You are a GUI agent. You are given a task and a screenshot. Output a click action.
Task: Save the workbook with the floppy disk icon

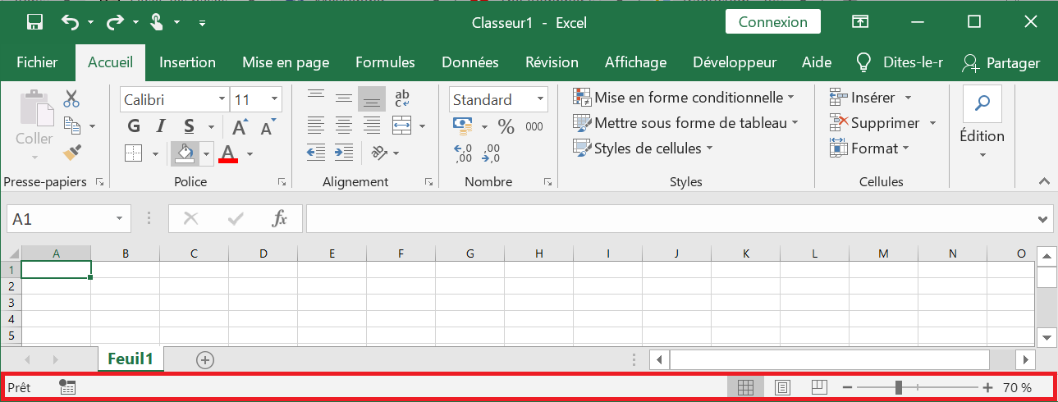(35, 22)
